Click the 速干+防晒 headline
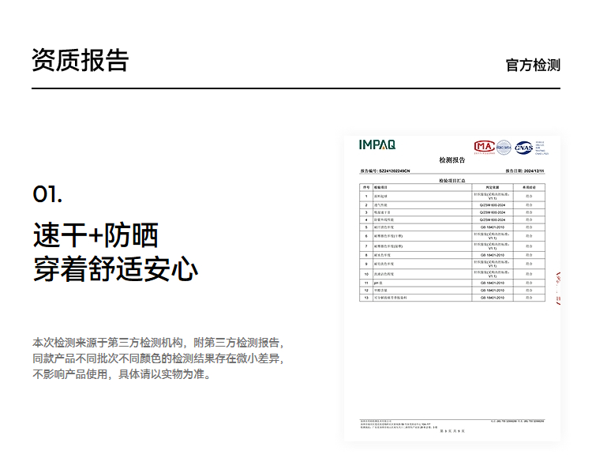 pyautogui.click(x=96, y=235)
